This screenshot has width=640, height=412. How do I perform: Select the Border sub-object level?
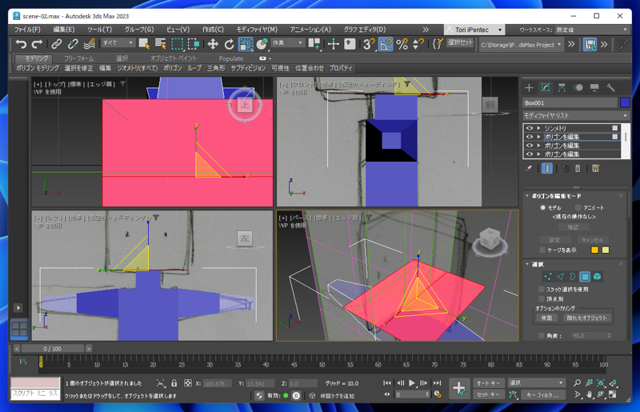tap(572, 277)
